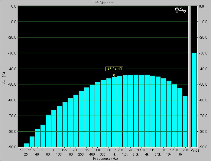Click the '250' frequency axis label
211x161 pixels.
(81, 154)
